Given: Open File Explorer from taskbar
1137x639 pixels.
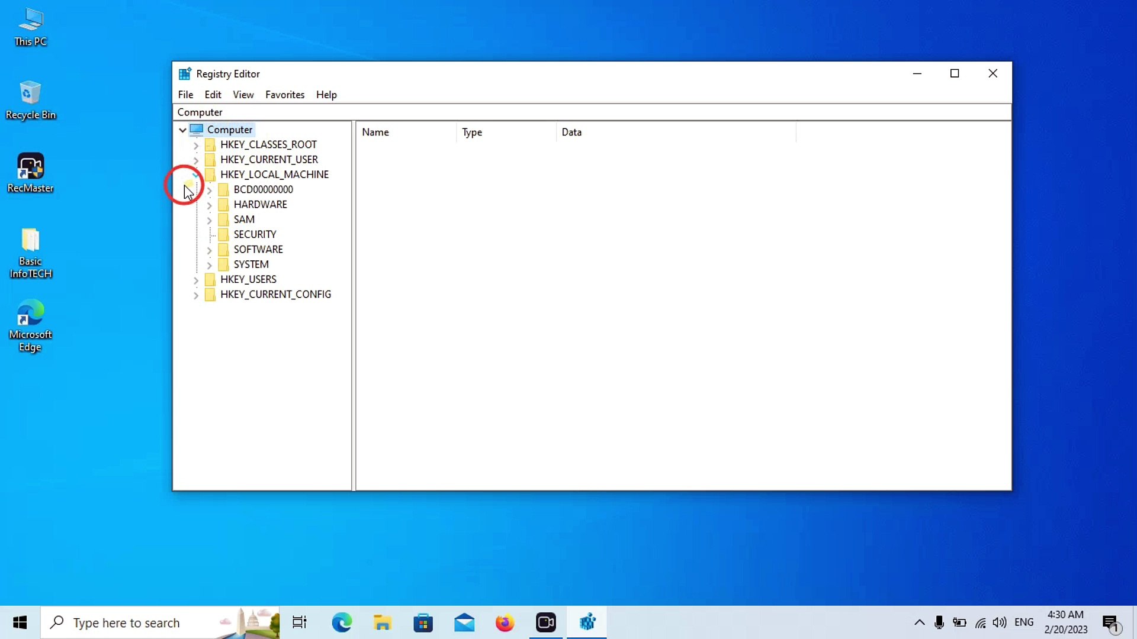Looking at the screenshot, I should pos(383,622).
